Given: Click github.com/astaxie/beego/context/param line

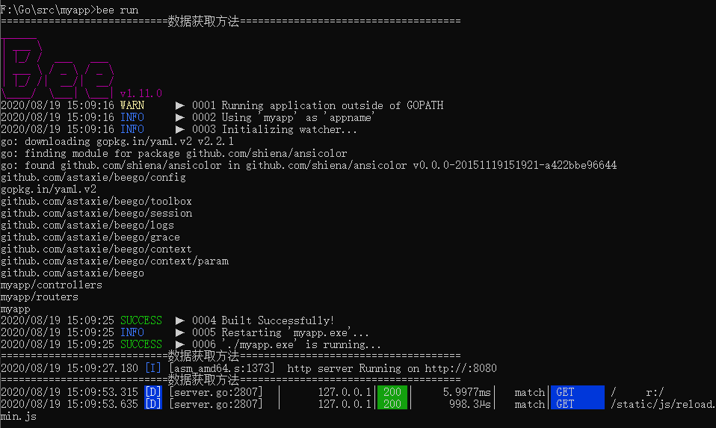Looking at the screenshot, I should (x=114, y=261).
